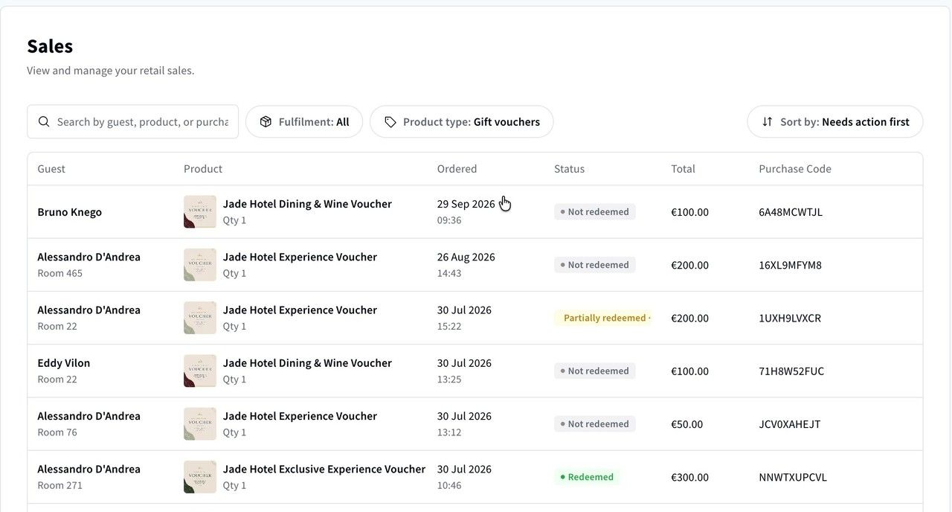Click the Not redeemed badge in Eddy Vilon's row
952x512 pixels.
[594, 371]
